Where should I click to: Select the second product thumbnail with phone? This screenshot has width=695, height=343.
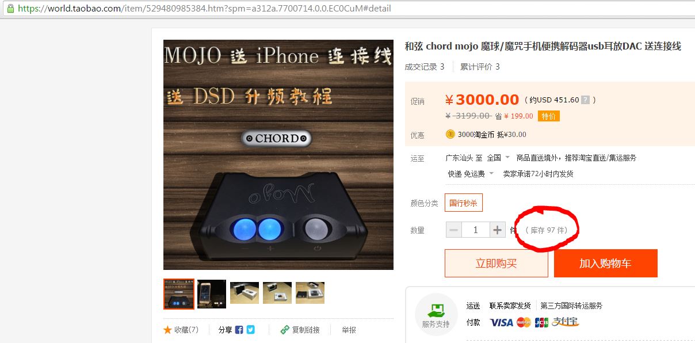coord(212,294)
